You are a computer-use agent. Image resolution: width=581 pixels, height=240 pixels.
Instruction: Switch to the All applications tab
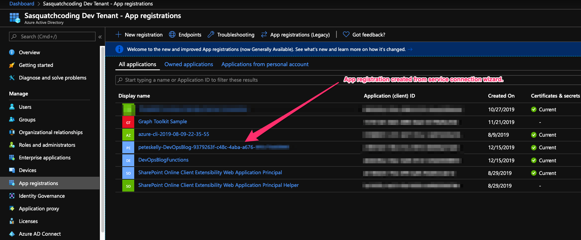point(137,64)
